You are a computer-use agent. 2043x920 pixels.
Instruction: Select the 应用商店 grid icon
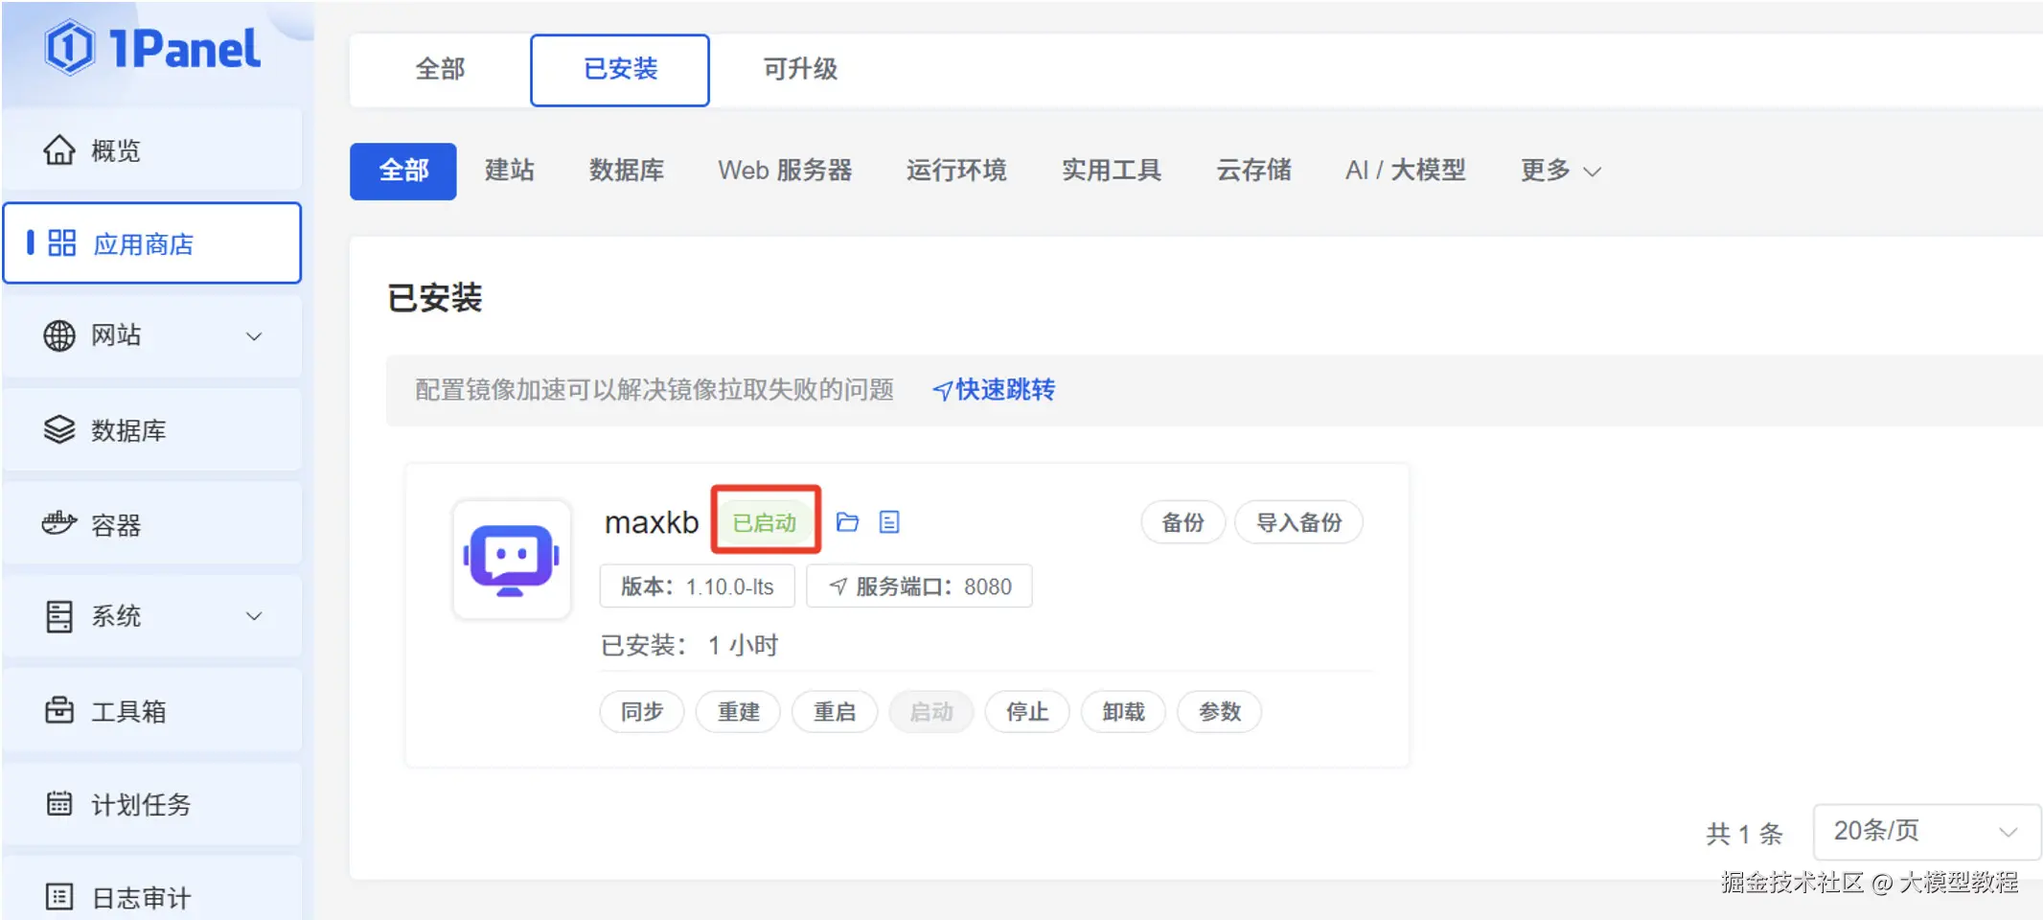(x=61, y=243)
